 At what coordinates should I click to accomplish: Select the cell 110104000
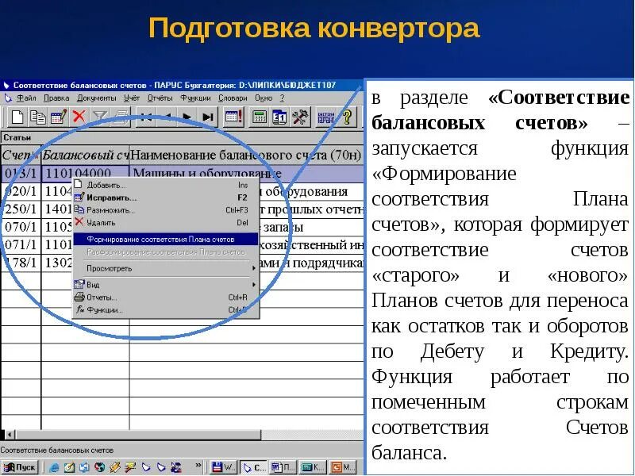coord(86,173)
